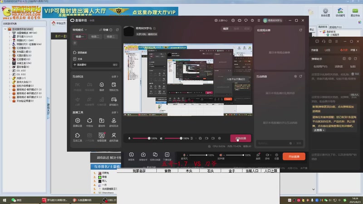Open the 中控台 control console icon
This screenshot has height=204, width=363.
tap(89, 122)
